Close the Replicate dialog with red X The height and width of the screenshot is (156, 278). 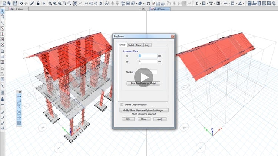[172, 37]
